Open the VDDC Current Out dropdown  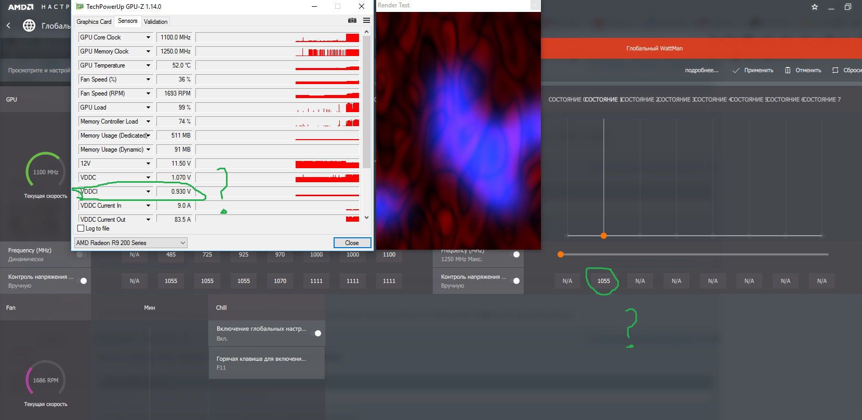tap(148, 220)
